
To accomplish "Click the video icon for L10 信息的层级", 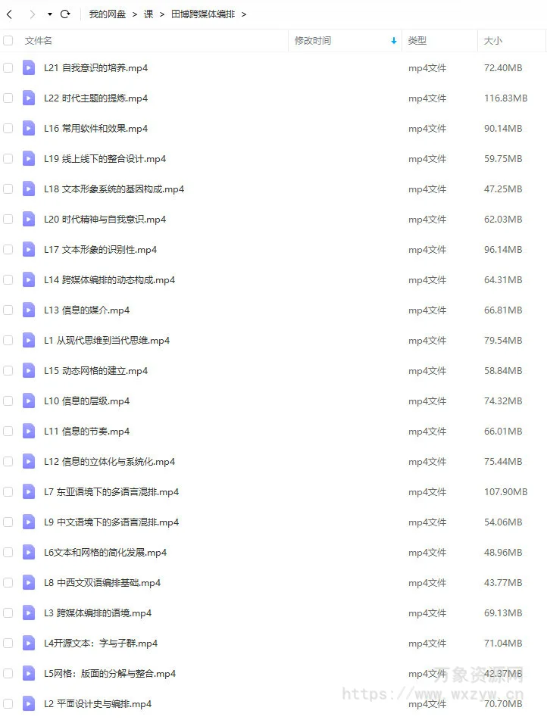I will (29, 401).
